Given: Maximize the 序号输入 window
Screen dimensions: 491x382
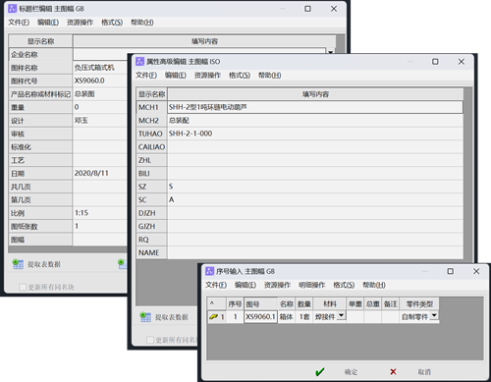Looking at the screenshot, I should [x=451, y=271].
